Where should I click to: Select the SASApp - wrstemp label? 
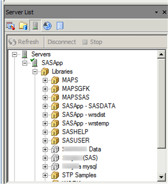click(86, 123)
